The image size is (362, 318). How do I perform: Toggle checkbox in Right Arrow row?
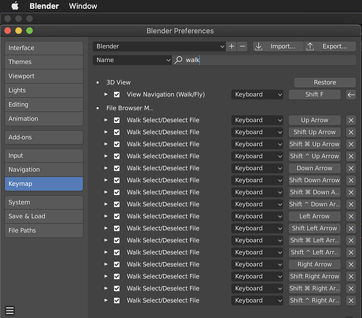(x=117, y=264)
